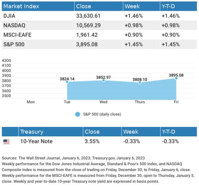The width and height of the screenshot is (199, 192).
Task: Select the Wednesday 3852.97 data point
Action: 104,80
